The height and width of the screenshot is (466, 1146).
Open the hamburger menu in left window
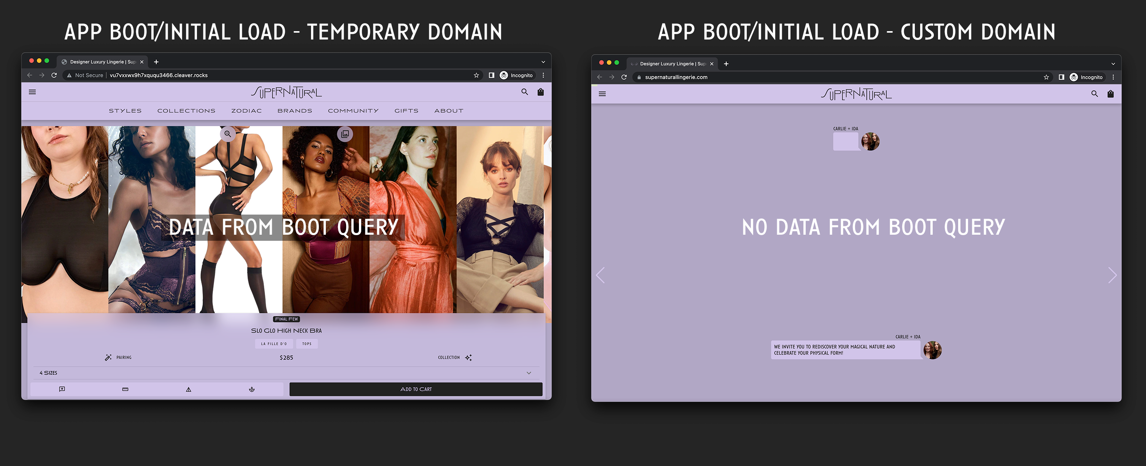click(x=32, y=92)
